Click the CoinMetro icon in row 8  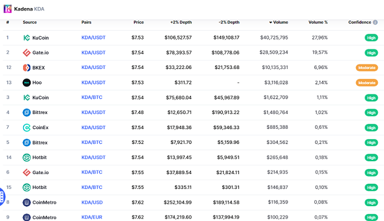27,203
